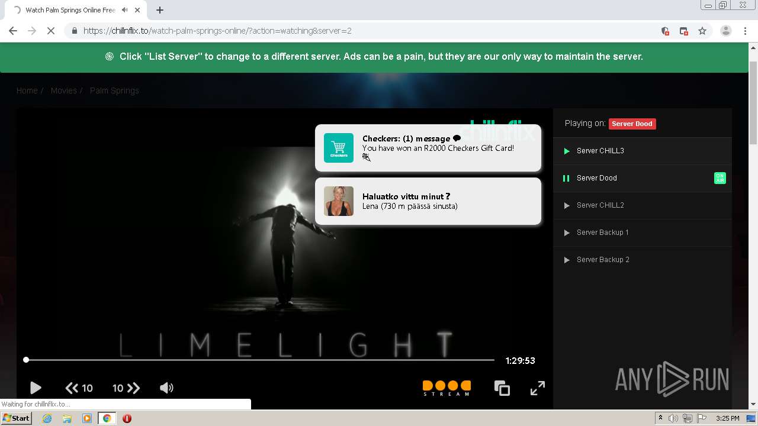Select the Watch Palm Springs Online tab
This screenshot has height=426, width=758.
(77, 10)
